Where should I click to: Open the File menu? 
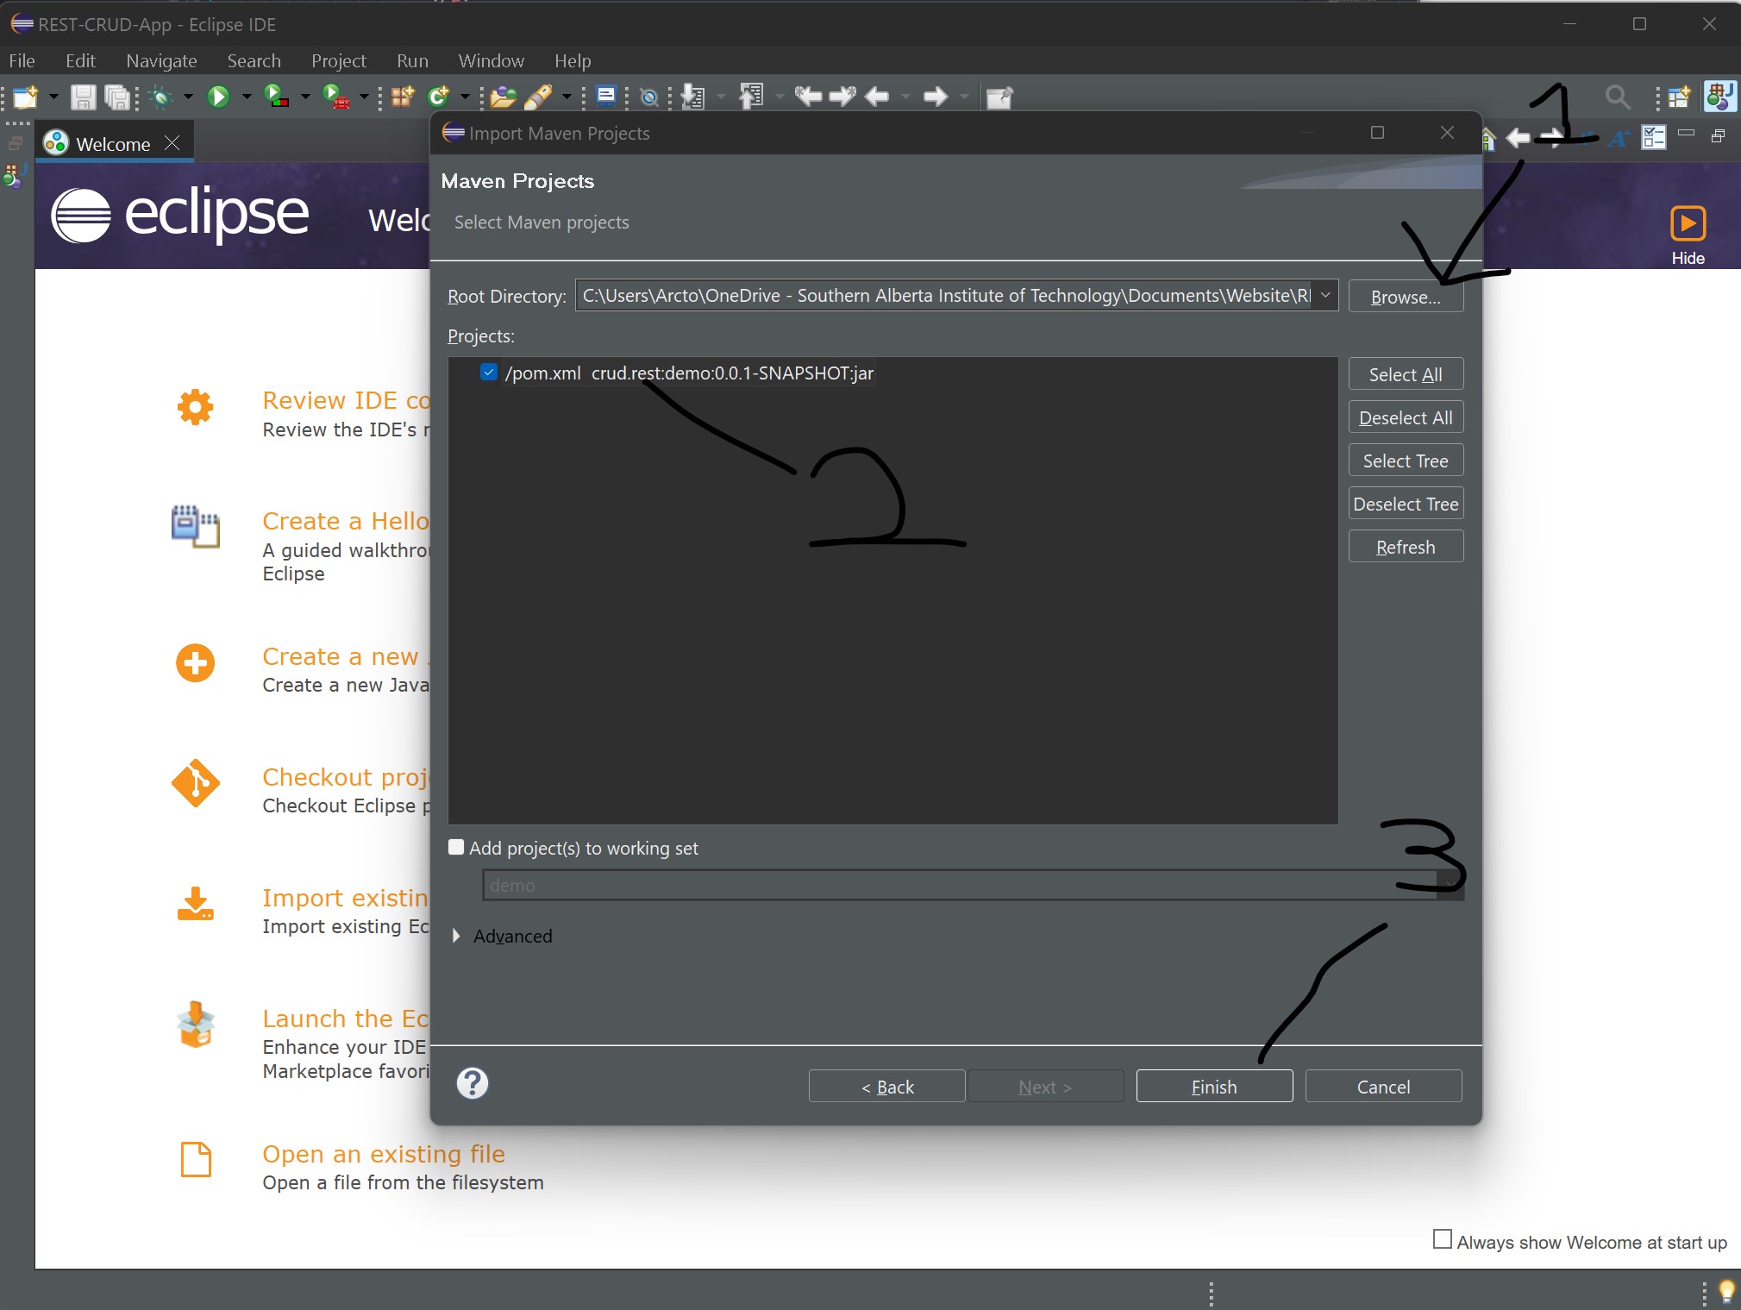(x=22, y=60)
